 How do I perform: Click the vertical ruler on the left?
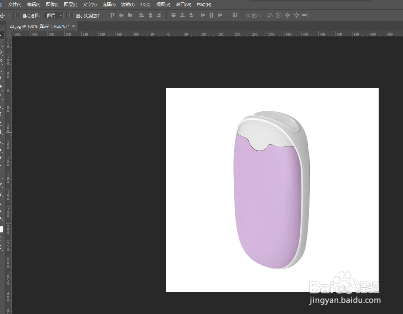[x=8, y=175]
